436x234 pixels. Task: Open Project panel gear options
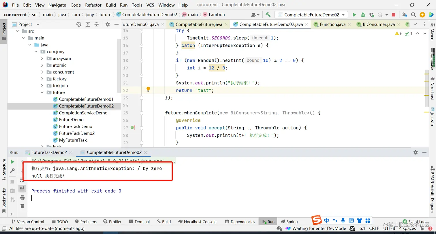[x=108, y=24]
